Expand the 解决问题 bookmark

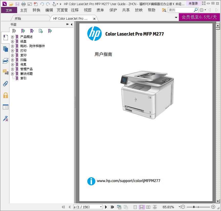tap(12, 74)
